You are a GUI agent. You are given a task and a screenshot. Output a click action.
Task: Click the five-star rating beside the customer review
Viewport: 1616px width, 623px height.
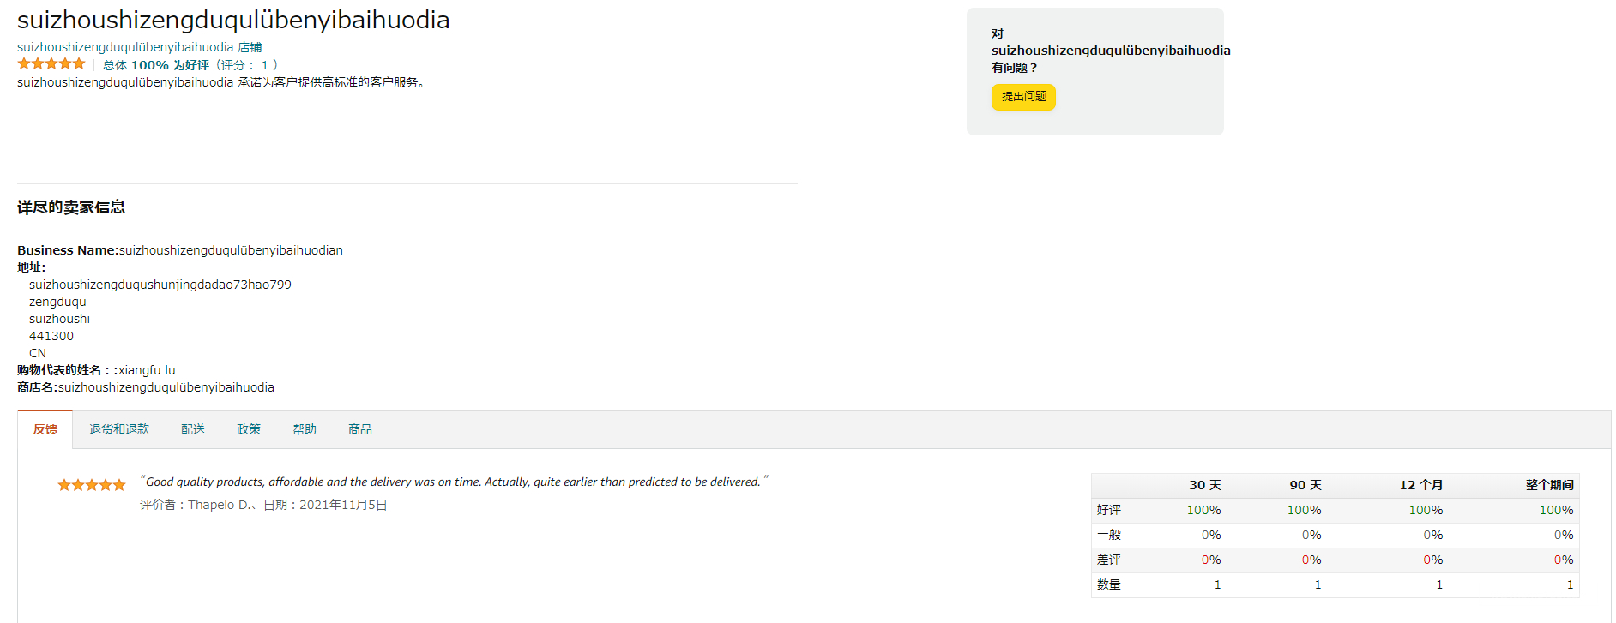[92, 485]
